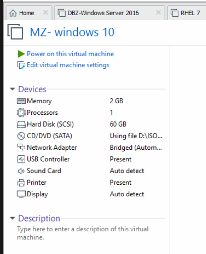Open the DBZ-Windows Server 2016 tab
Image resolution: width=206 pixels, height=254 pixels.
coord(104,13)
